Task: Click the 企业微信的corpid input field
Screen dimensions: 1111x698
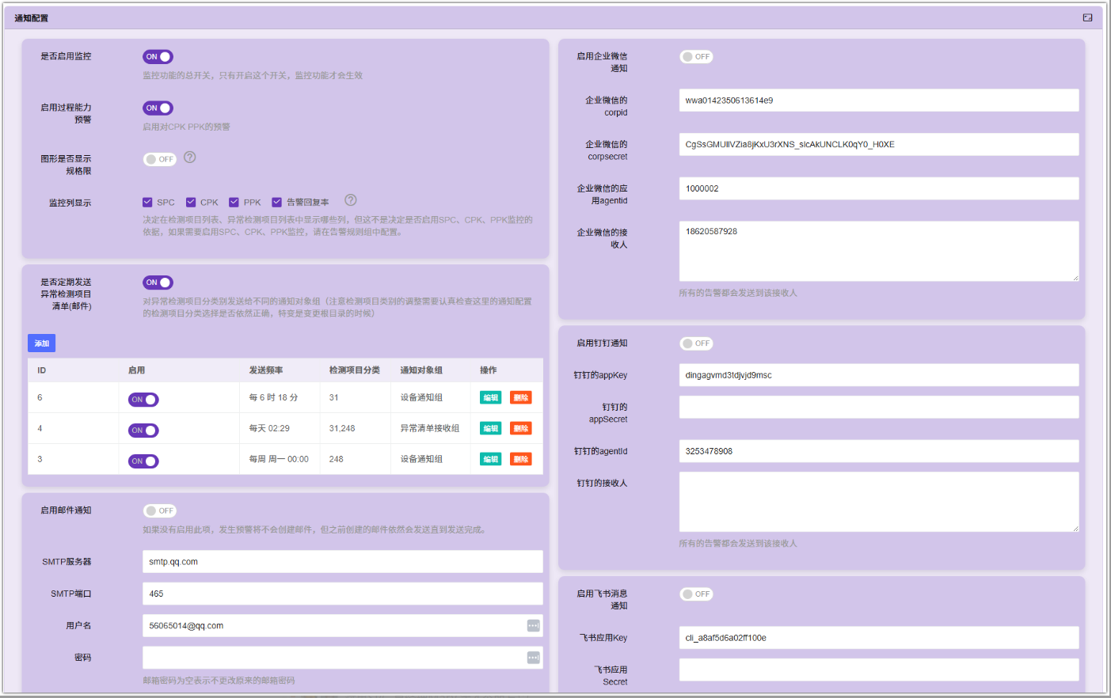Action: [x=878, y=101]
